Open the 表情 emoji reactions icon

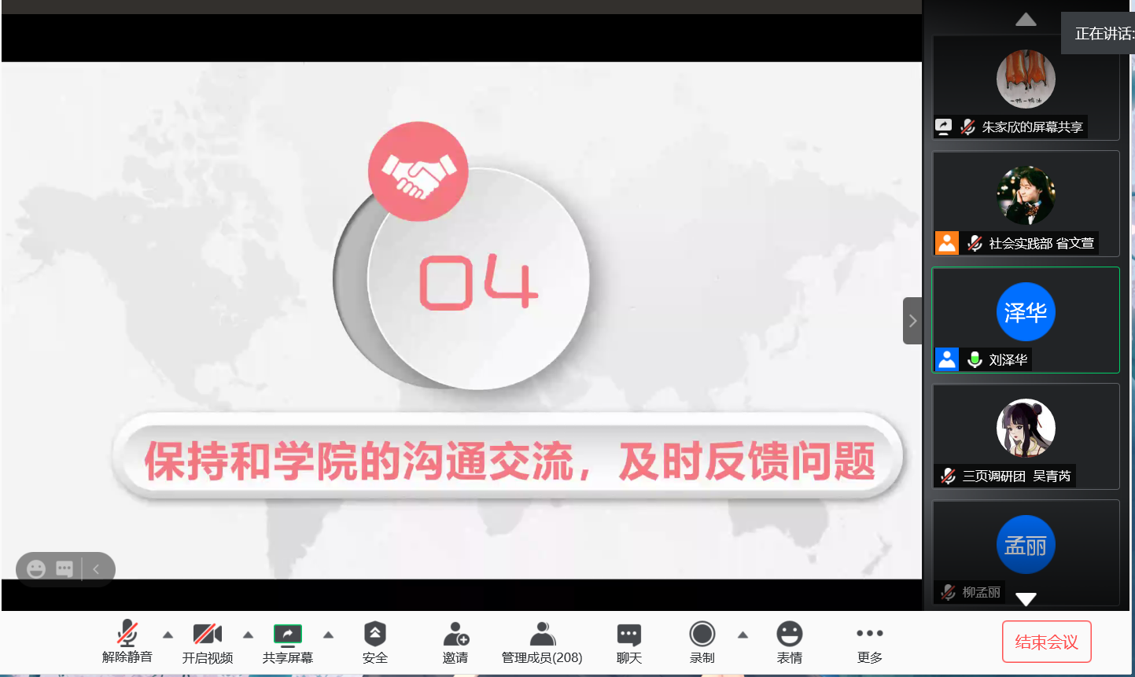point(789,635)
